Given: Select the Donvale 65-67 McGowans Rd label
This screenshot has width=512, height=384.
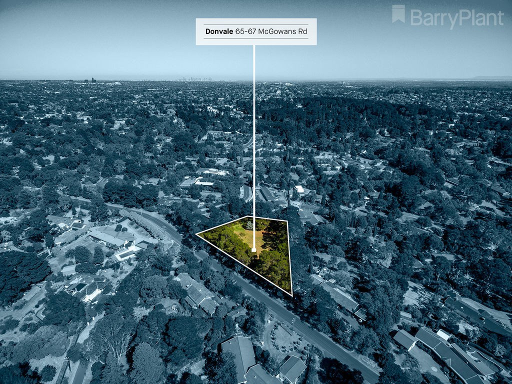Looking at the screenshot, I should 256,31.
